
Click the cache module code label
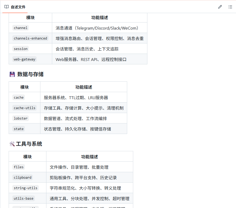click(x=19, y=97)
